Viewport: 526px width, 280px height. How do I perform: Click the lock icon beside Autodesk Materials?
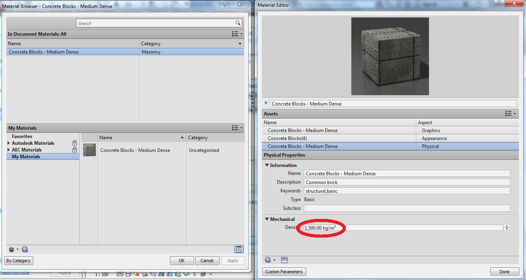tap(74, 143)
